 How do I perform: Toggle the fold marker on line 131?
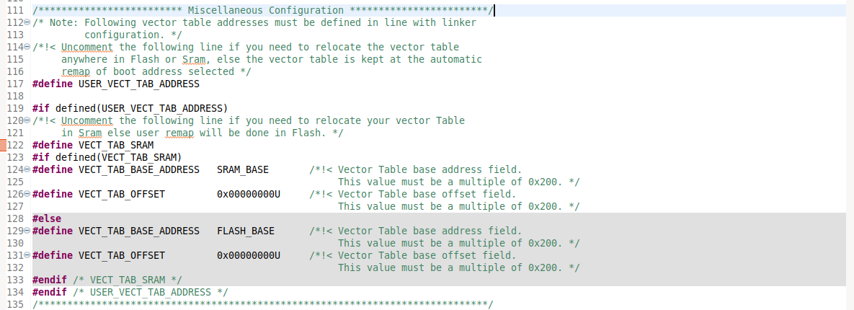coord(27,256)
